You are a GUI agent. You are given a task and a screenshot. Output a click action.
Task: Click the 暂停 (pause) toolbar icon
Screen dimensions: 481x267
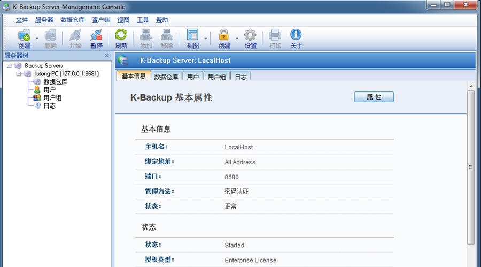point(96,39)
